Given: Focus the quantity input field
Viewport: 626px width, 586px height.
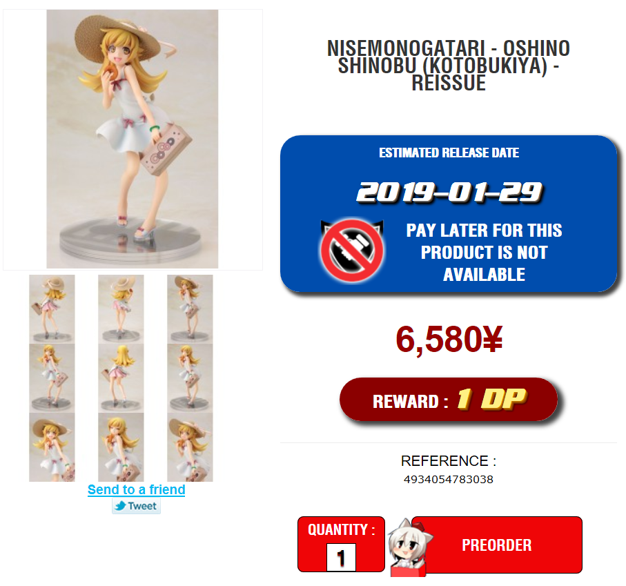Looking at the screenshot, I should click(341, 557).
